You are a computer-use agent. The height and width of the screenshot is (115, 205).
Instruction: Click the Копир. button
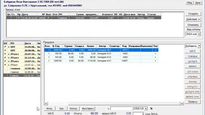[x=74, y=109]
